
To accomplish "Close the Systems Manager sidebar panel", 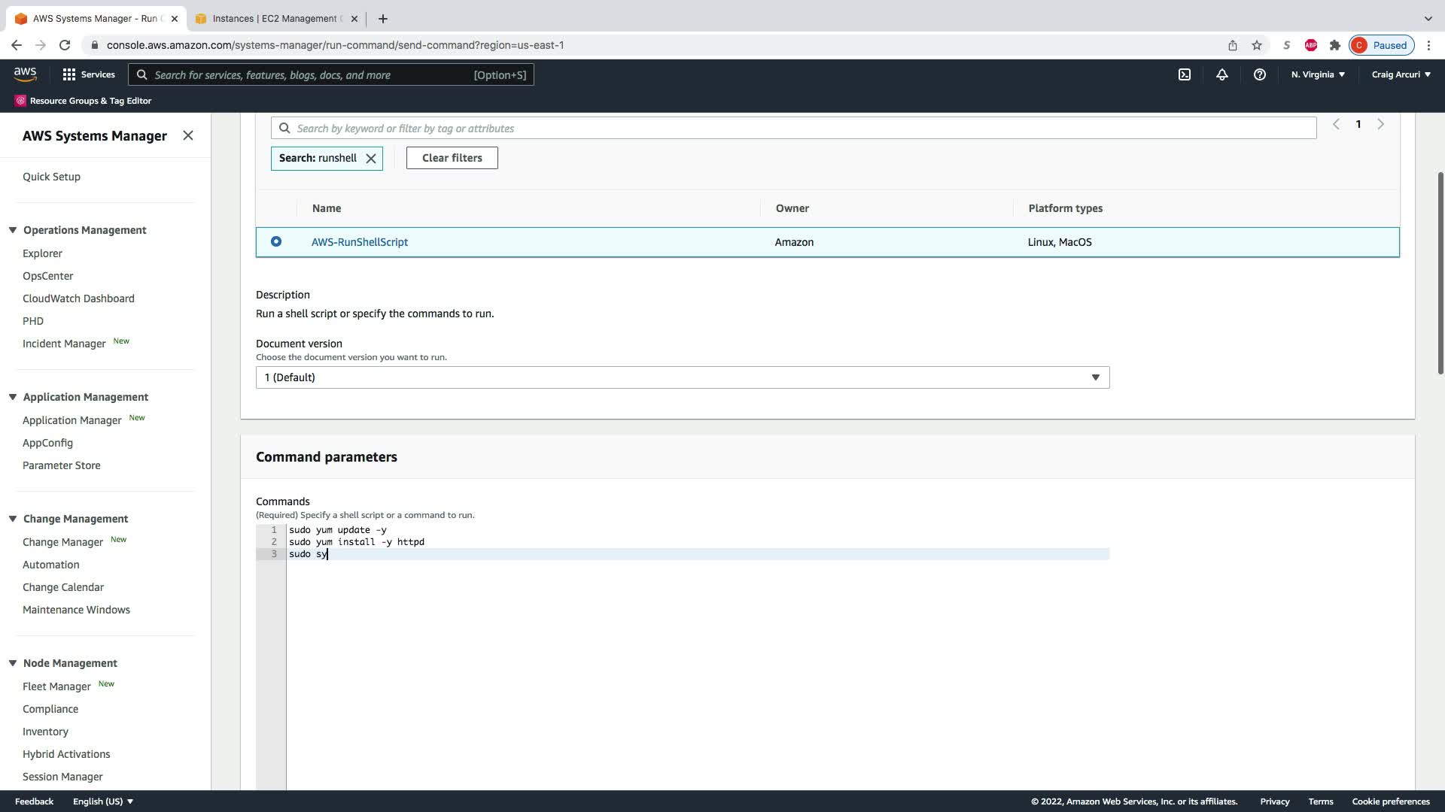I will coord(188,135).
